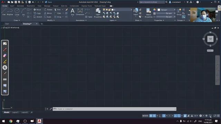Image resolution: width=221 pixels, height=124 pixels.
Task: Click the Array command
Action: click(58, 17)
